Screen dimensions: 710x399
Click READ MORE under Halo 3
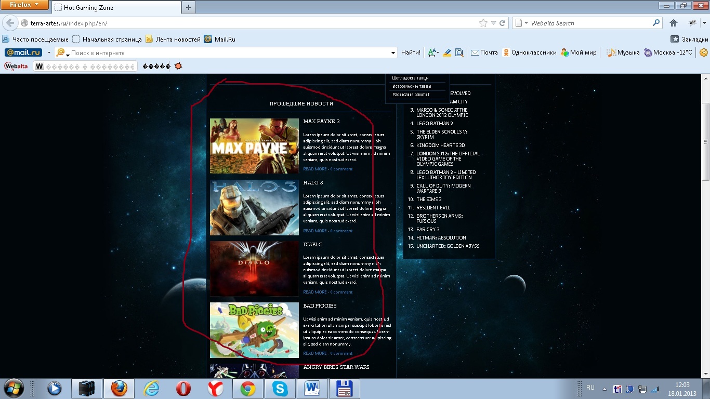315,231
